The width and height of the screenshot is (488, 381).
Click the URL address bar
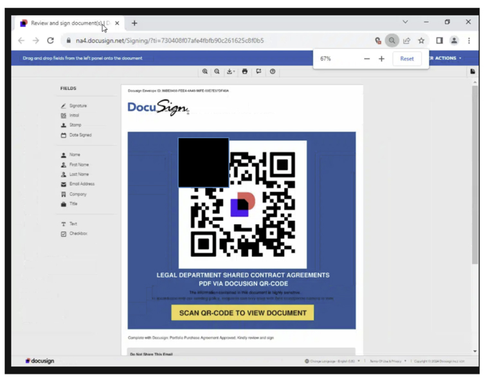(x=218, y=40)
